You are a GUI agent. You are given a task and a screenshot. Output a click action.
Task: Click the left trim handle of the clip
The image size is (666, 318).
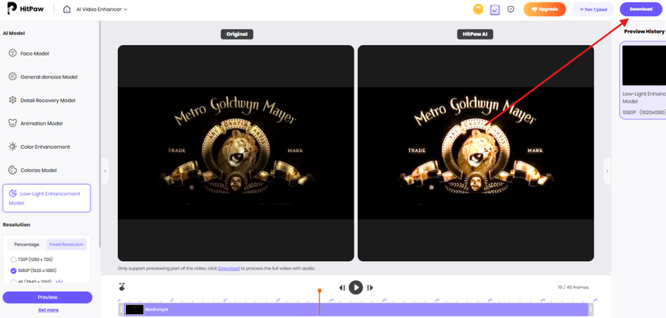click(x=121, y=309)
